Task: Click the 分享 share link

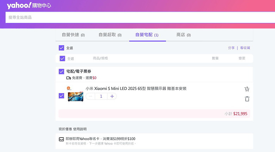Action: click(231, 48)
